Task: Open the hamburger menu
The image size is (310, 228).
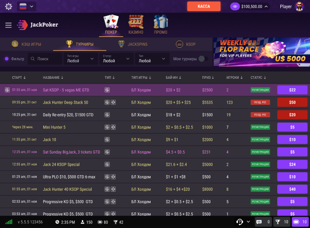Action: (8, 25)
